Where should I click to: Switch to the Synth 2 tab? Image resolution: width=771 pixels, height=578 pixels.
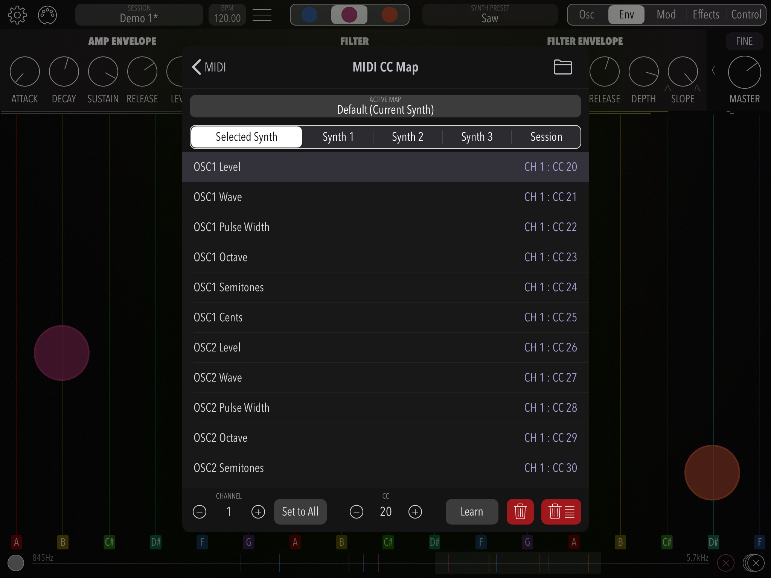point(407,137)
